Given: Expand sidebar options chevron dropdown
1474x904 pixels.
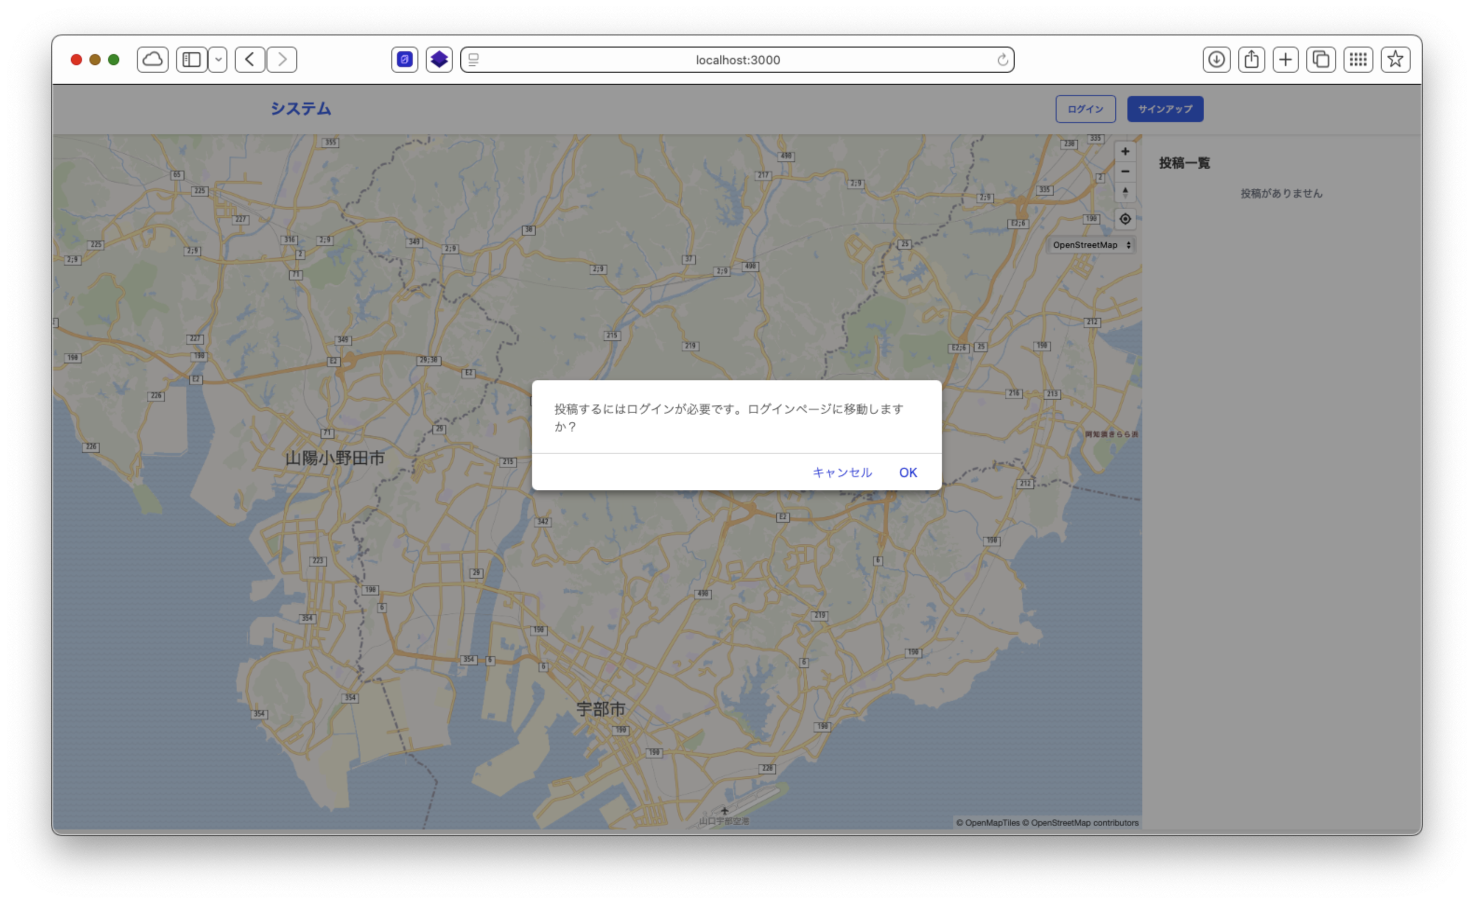Looking at the screenshot, I should pos(218,60).
